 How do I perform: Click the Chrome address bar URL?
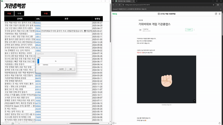click(137, 5)
